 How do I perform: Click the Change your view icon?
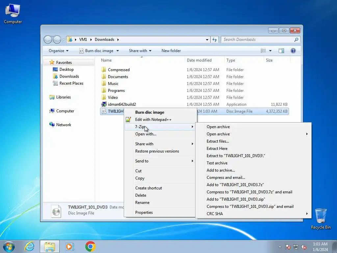point(263,51)
